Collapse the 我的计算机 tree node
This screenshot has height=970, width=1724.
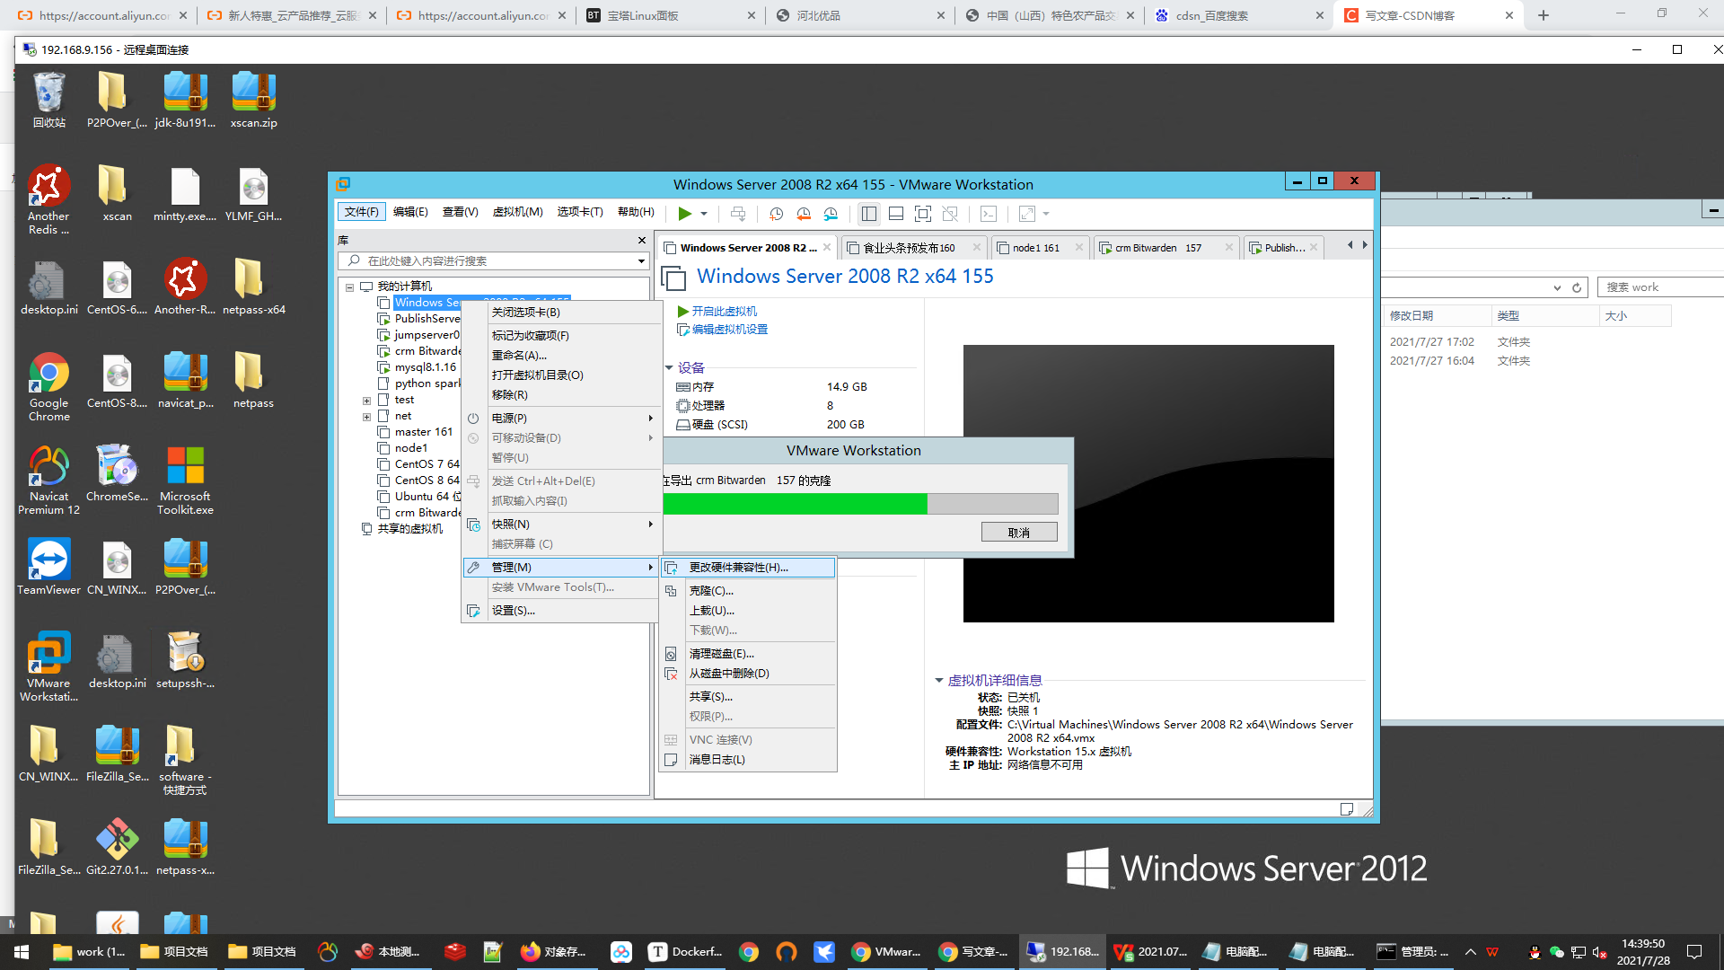[x=350, y=286]
